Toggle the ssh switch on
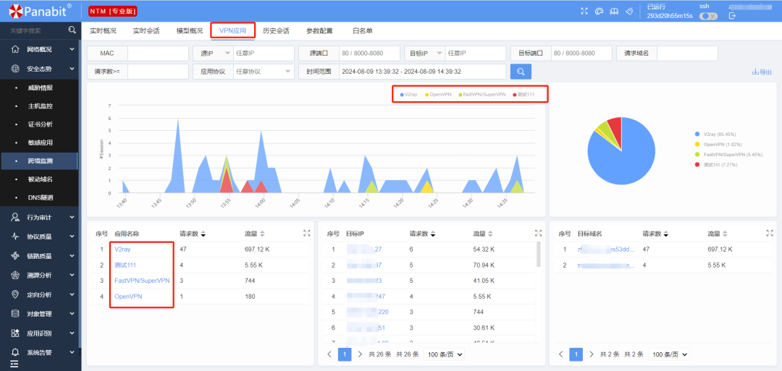 pos(708,16)
